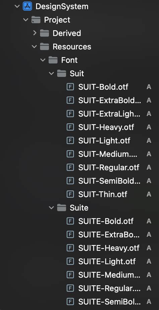Image resolution: width=159 pixels, height=310 pixels.
Task: Collapse the Suit folder disclosure arrow
Action: [51, 74]
